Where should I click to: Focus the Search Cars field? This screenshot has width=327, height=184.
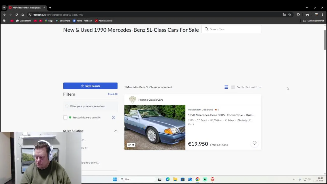(x=231, y=29)
